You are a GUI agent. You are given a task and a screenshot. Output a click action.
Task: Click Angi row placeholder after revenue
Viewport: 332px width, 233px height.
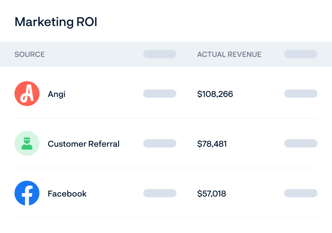point(300,94)
